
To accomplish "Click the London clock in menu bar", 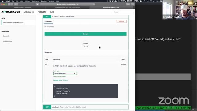I will pos(136,1).
